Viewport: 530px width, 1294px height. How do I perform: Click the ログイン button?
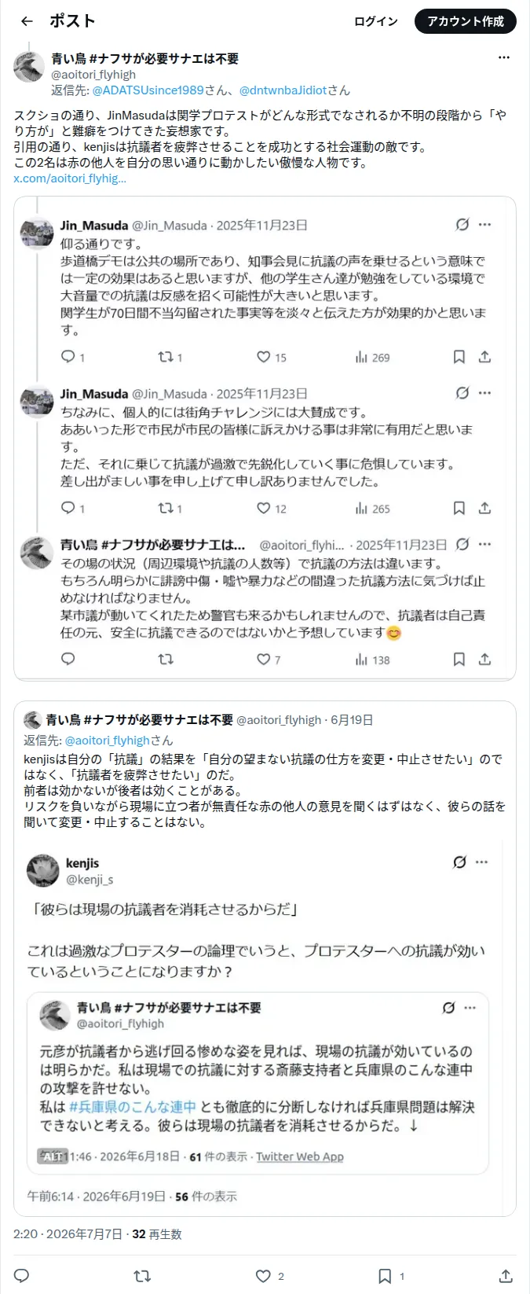coord(376,21)
